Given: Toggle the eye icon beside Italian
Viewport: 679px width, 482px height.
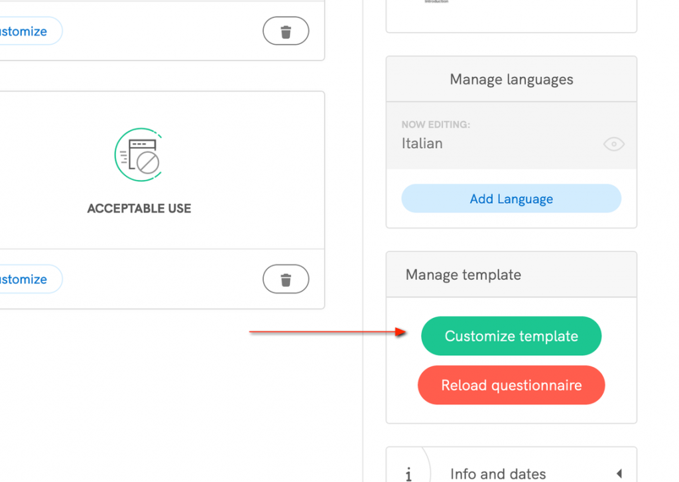Looking at the screenshot, I should [x=613, y=144].
